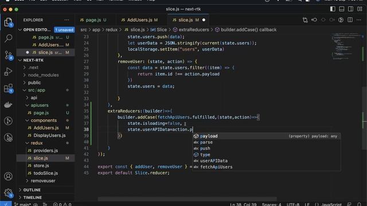Choose payload autocomplete suggestion
367x206 pixels.
click(x=266, y=136)
